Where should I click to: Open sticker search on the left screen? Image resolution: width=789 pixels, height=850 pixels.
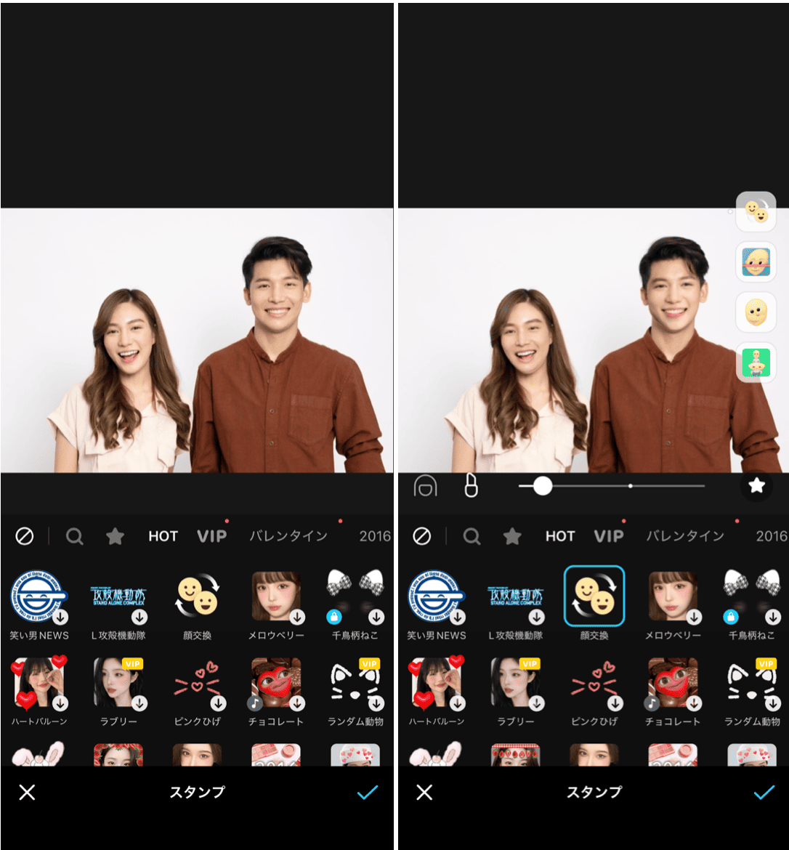(x=74, y=536)
